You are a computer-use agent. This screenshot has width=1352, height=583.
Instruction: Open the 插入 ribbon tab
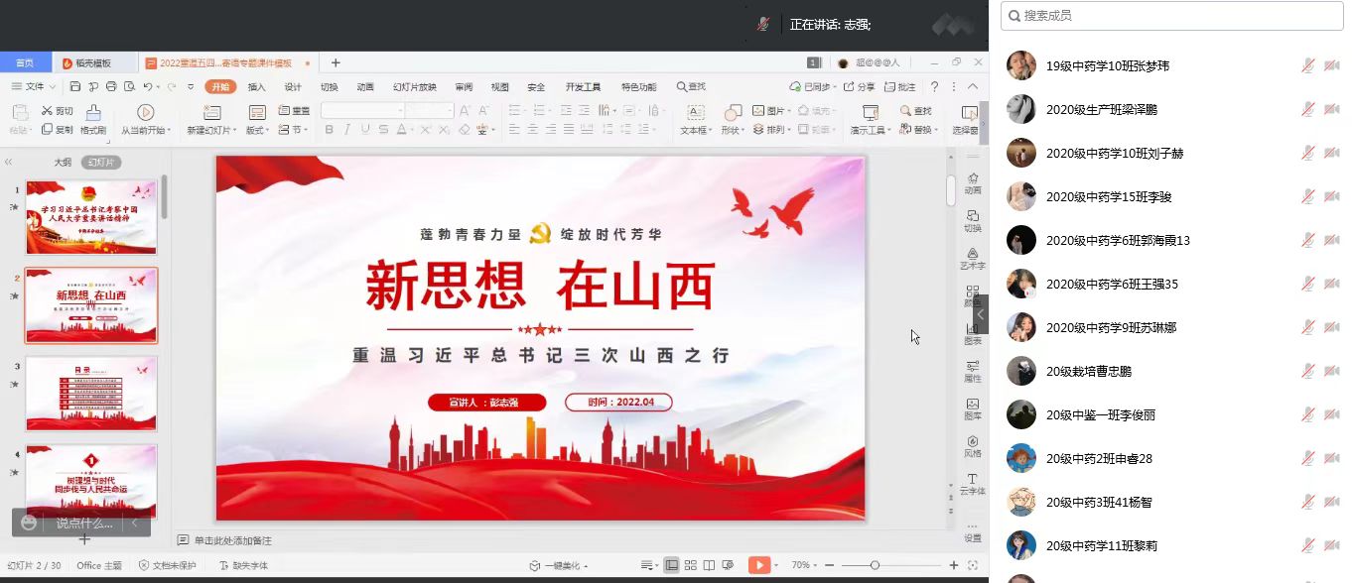(x=257, y=87)
